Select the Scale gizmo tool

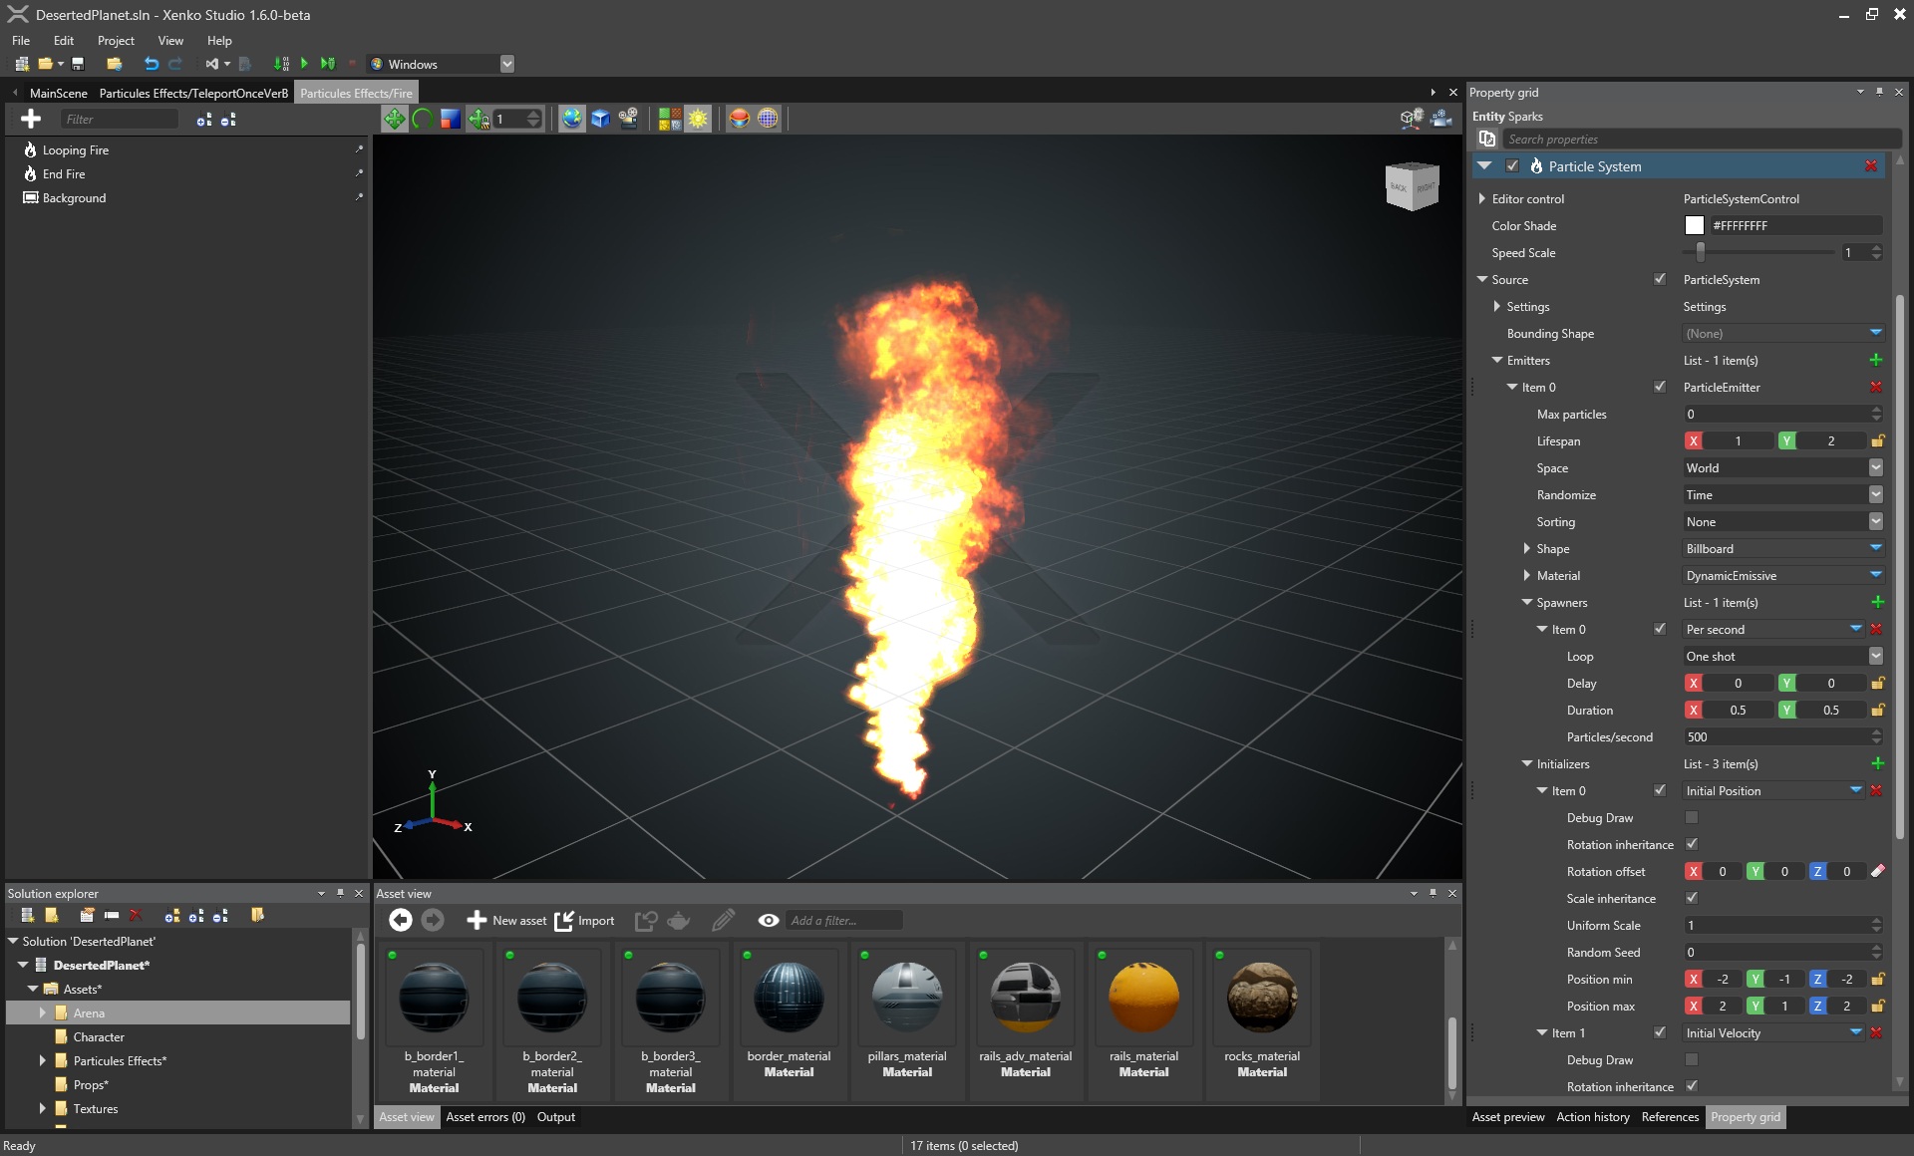coord(451,119)
